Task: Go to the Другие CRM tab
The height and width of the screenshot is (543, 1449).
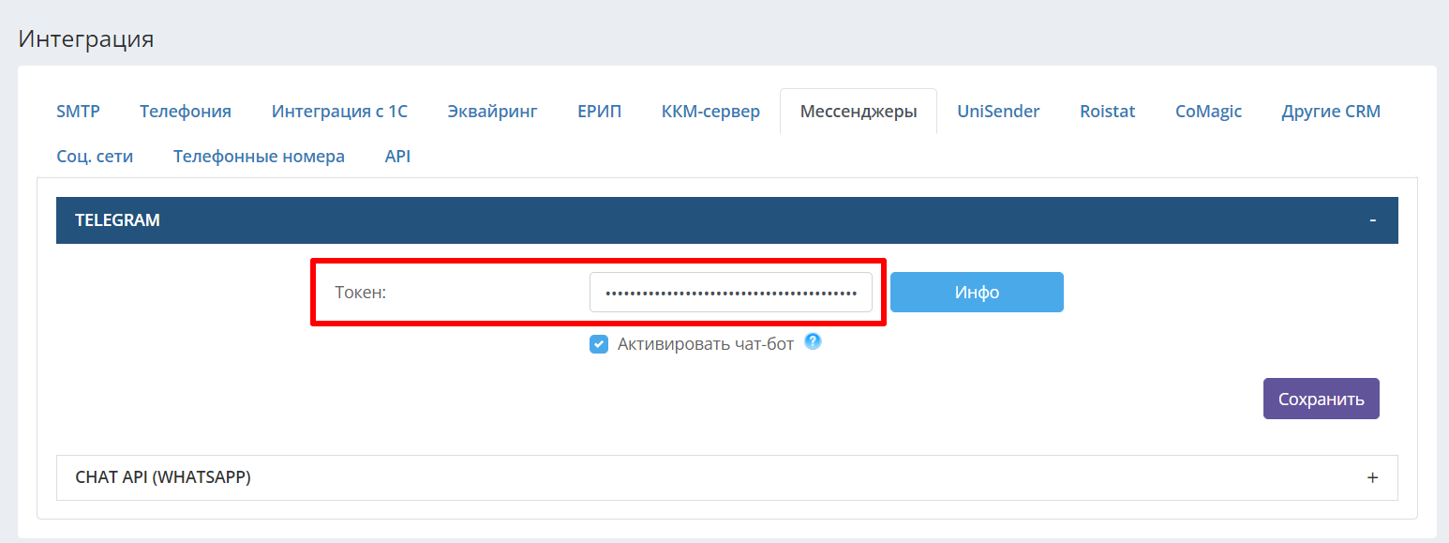Action: click(x=1331, y=111)
